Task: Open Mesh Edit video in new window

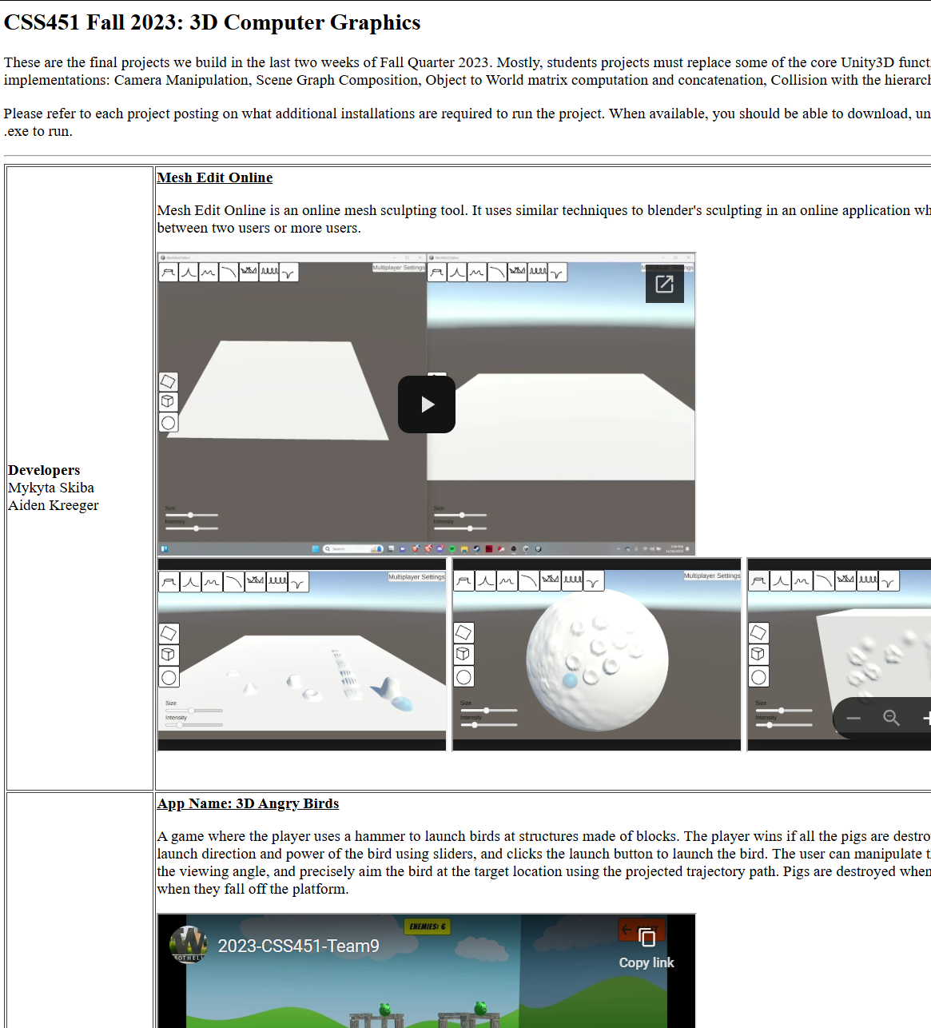Action: [x=664, y=284]
